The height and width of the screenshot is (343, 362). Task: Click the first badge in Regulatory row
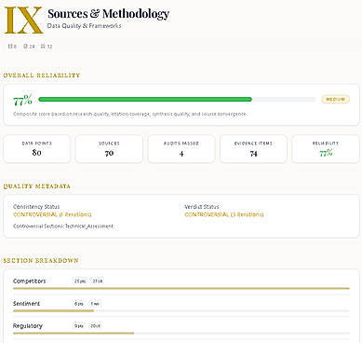coord(79,326)
